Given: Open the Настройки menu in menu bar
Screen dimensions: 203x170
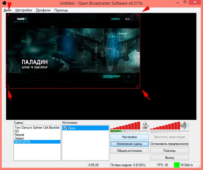Looking at the screenshot, I should point(24,10).
